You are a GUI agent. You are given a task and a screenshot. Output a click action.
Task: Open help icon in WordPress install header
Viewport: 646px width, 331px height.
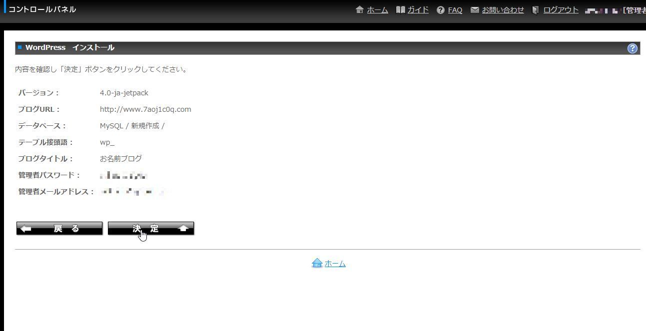tap(633, 48)
